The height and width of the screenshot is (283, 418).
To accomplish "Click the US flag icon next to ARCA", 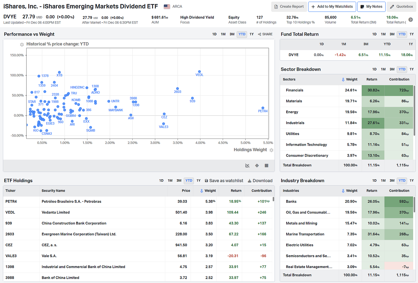I will [167, 6].
